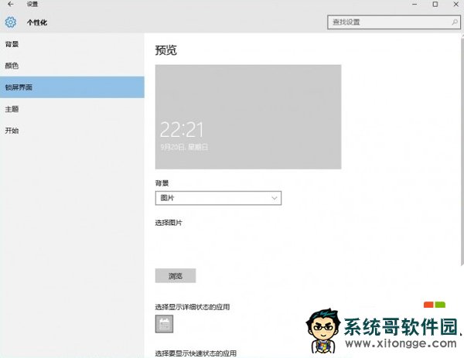This screenshot has height=358, width=464.
Task: Click the 个性化 title text
Action: click(37, 22)
